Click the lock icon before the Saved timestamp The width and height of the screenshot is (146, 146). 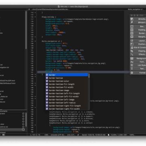pos(78,135)
